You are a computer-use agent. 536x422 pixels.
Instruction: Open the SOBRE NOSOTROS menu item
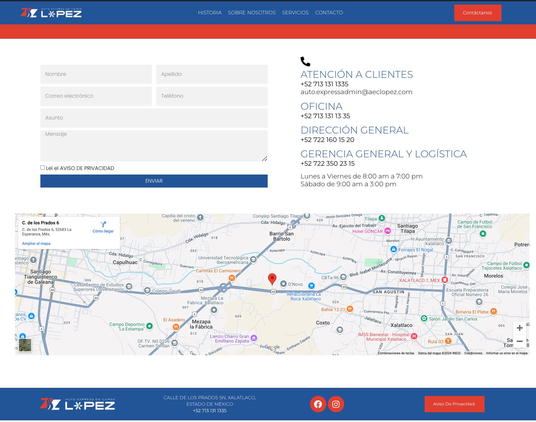[252, 13]
